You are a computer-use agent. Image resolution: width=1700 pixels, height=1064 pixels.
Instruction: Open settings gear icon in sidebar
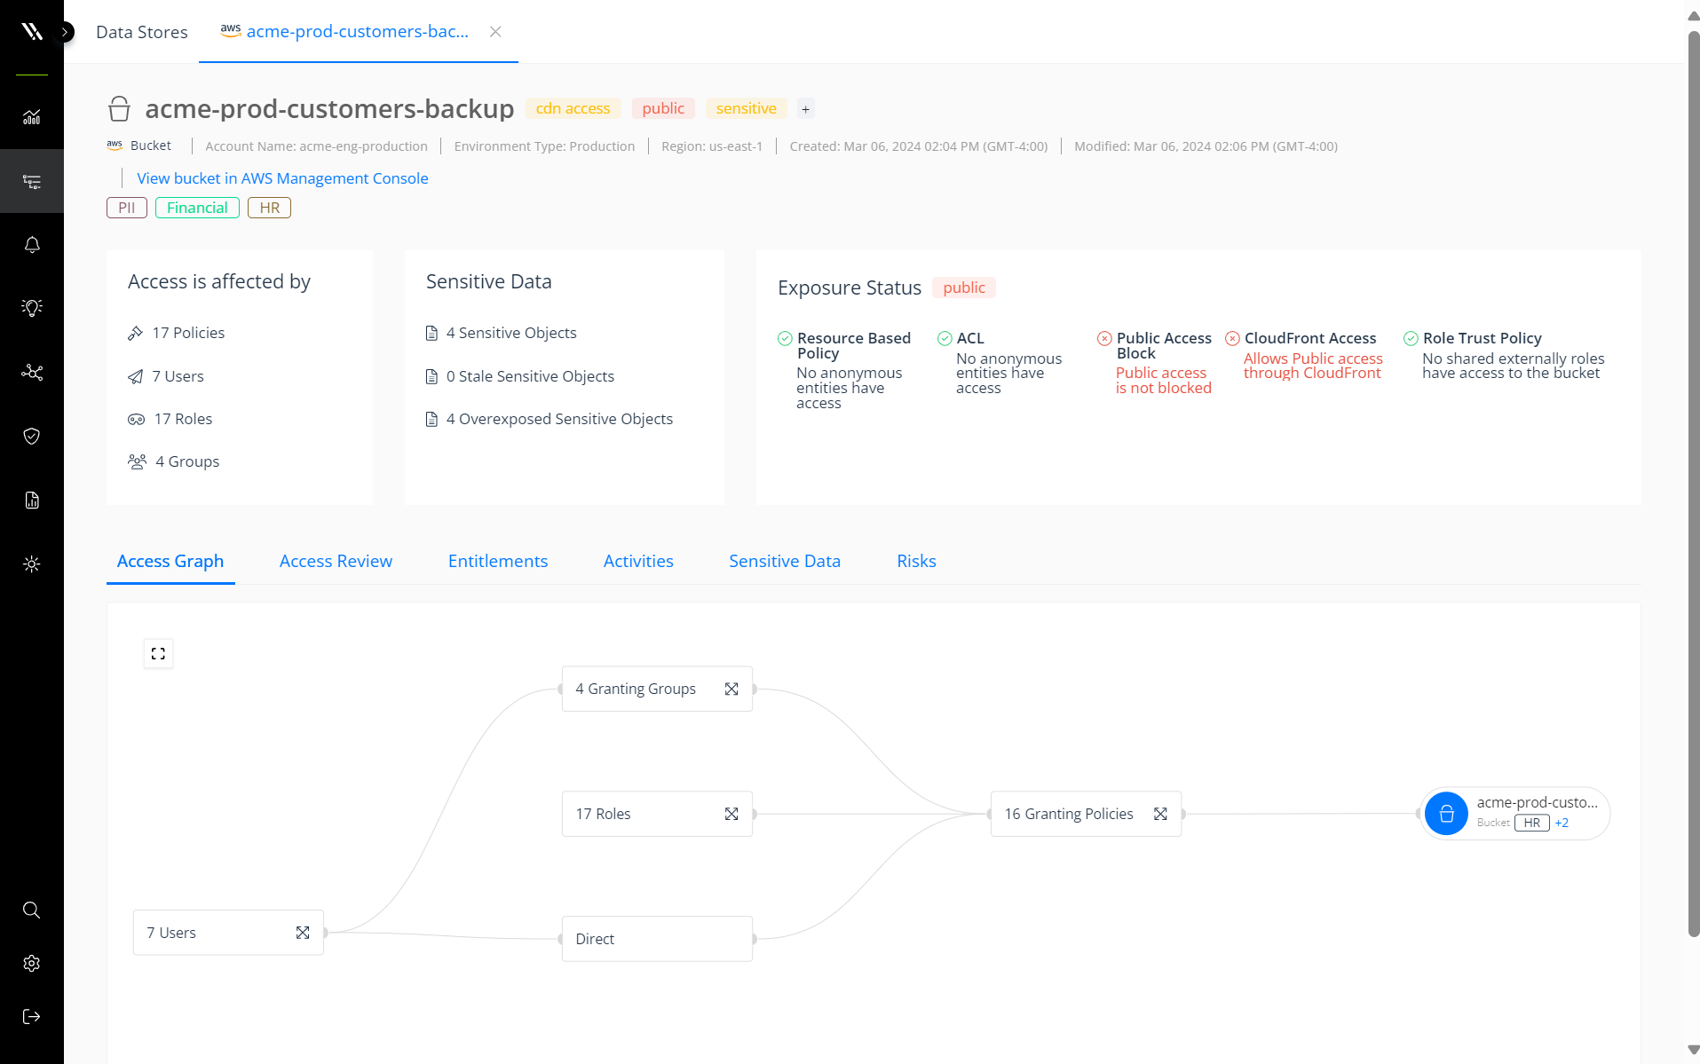[32, 963]
